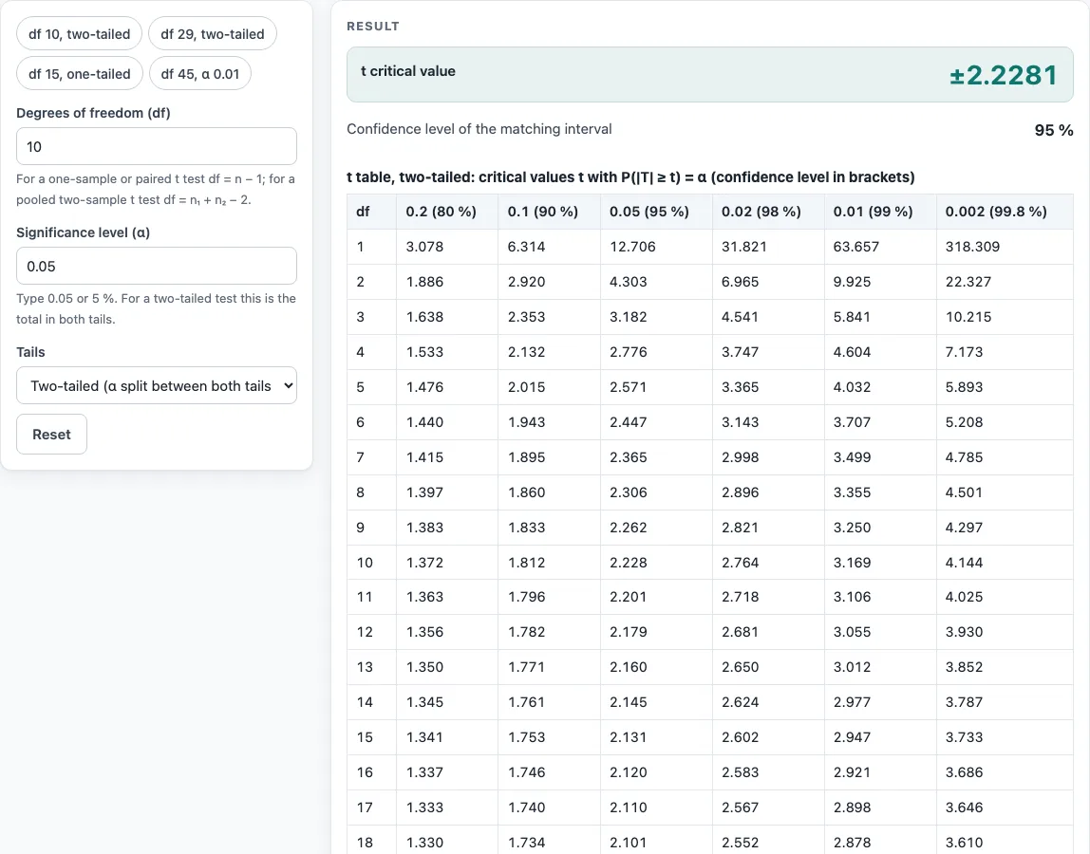
Task: Apply the "df 15, one-tailed" preset
Action: (x=79, y=74)
